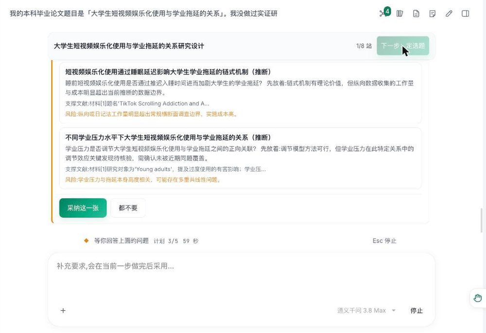Image resolution: width=486 pixels, height=333 pixels.
Task: Toggle the right sidebar panel icon
Action: tap(465, 14)
